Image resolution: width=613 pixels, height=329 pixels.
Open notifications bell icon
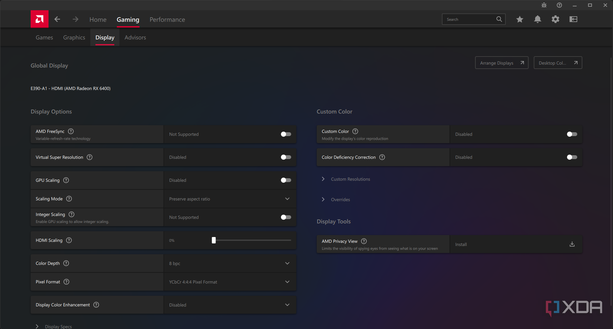click(x=537, y=19)
